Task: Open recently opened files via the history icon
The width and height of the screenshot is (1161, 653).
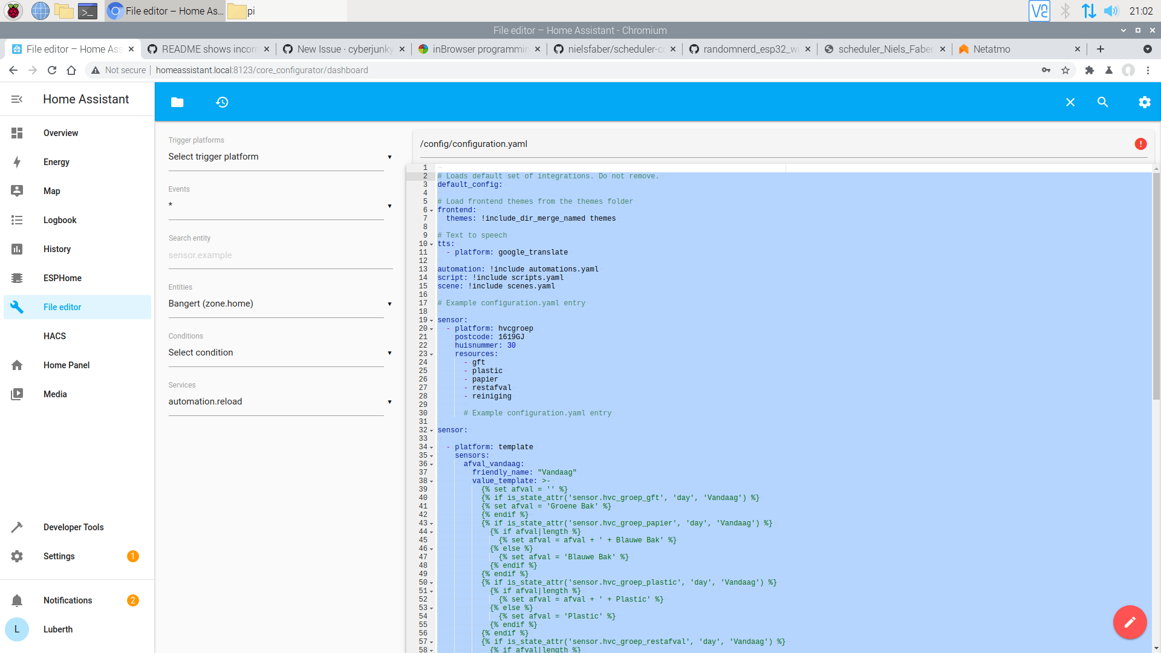Action: tap(222, 102)
